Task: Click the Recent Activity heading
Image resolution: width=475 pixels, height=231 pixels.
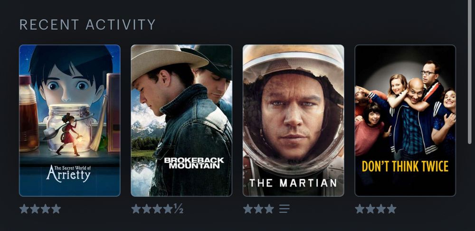Action: coord(87,25)
